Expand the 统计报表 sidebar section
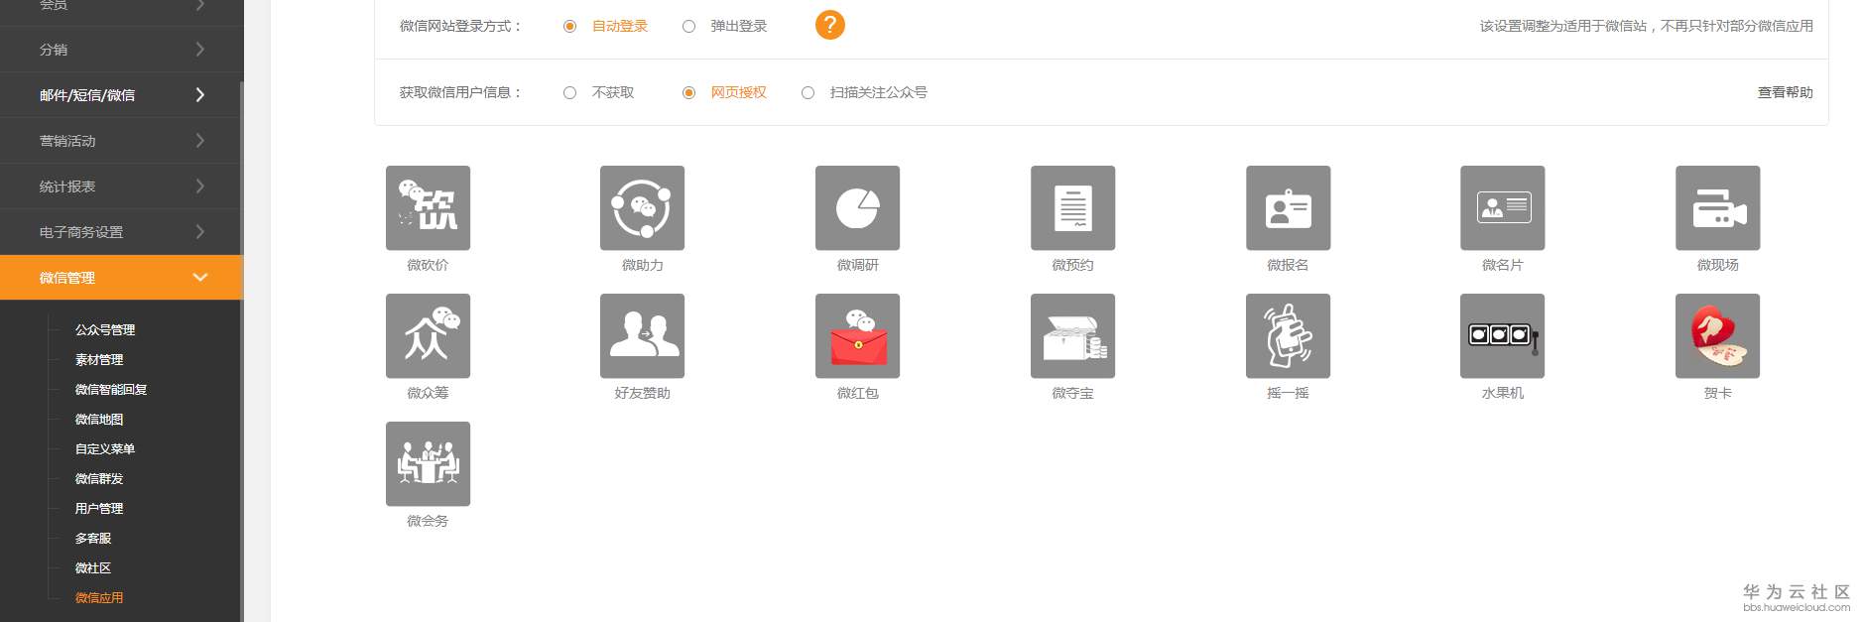This screenshot has height=622, width=1864. click(121, 187)
